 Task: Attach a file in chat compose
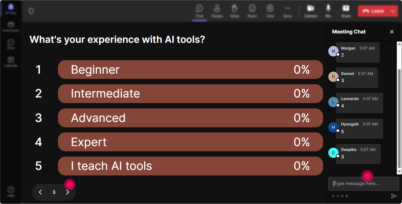[x=338, y=196]
